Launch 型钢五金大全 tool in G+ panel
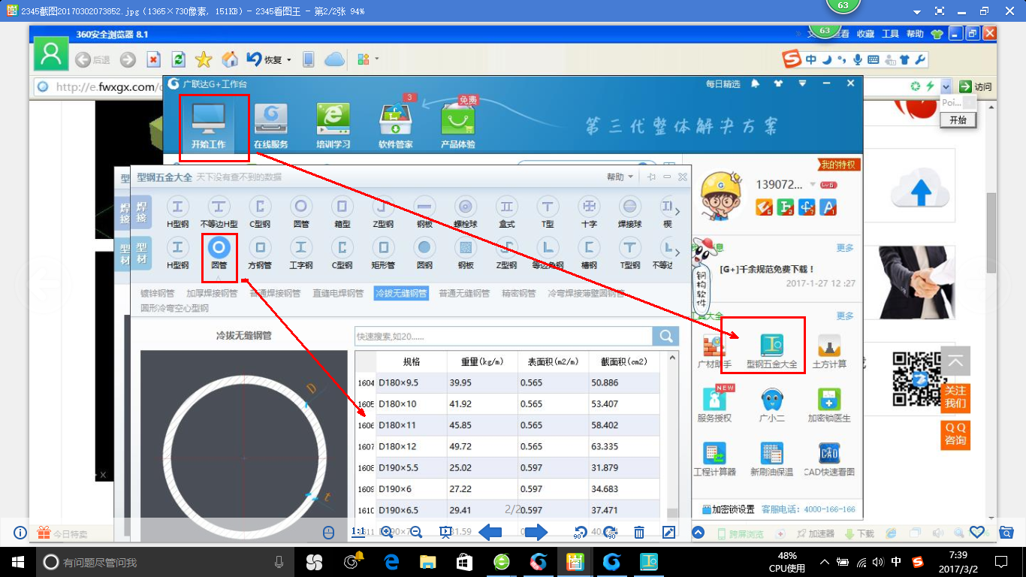1026x577 pixels. [x=771, y=351]
